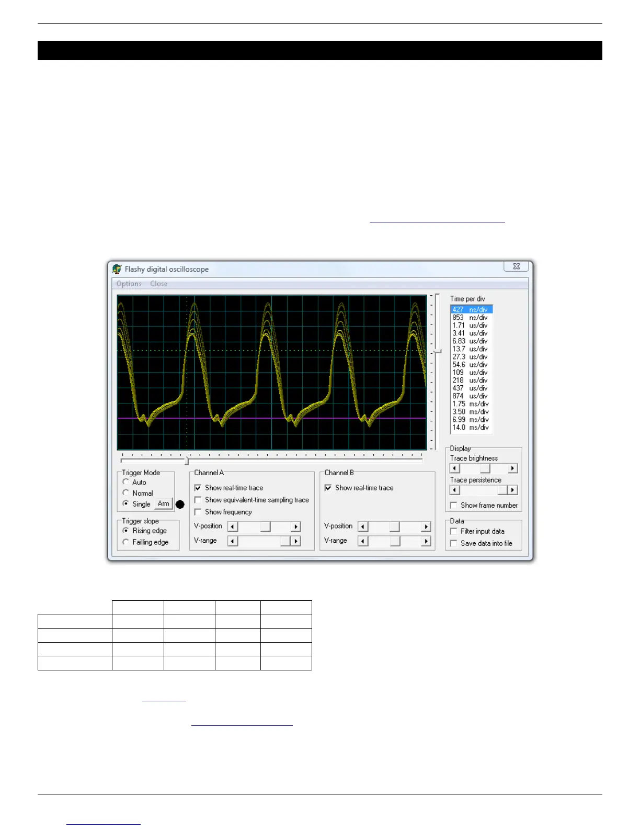
Task: Enable Show equivalent-time sampling trace
Action: [x=252, y=500]
